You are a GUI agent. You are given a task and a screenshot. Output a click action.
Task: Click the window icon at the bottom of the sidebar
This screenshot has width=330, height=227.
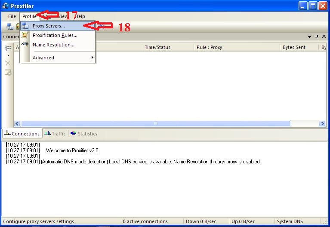tap(8, 73)
